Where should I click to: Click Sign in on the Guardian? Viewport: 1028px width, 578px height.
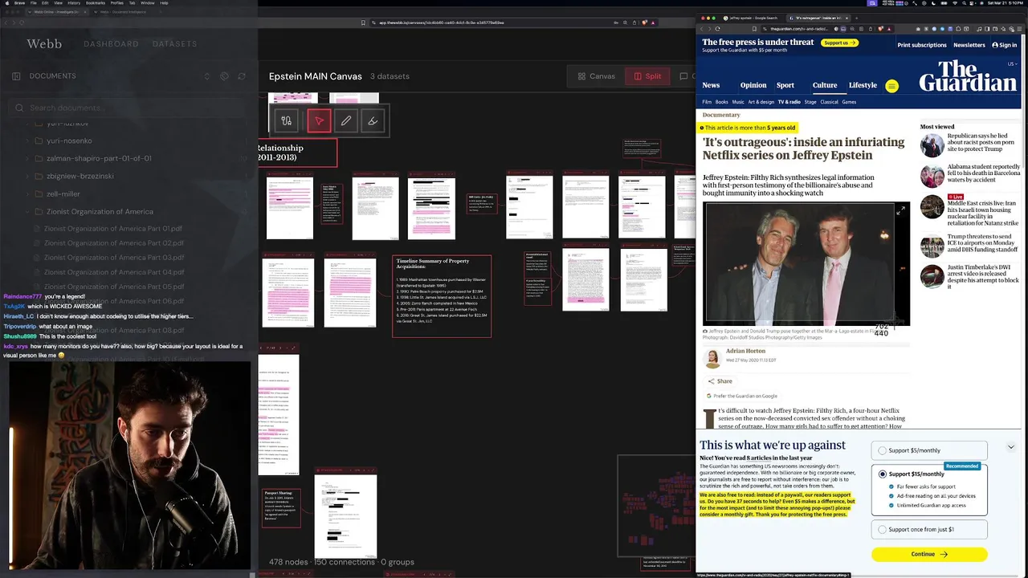pos(1004,45)
